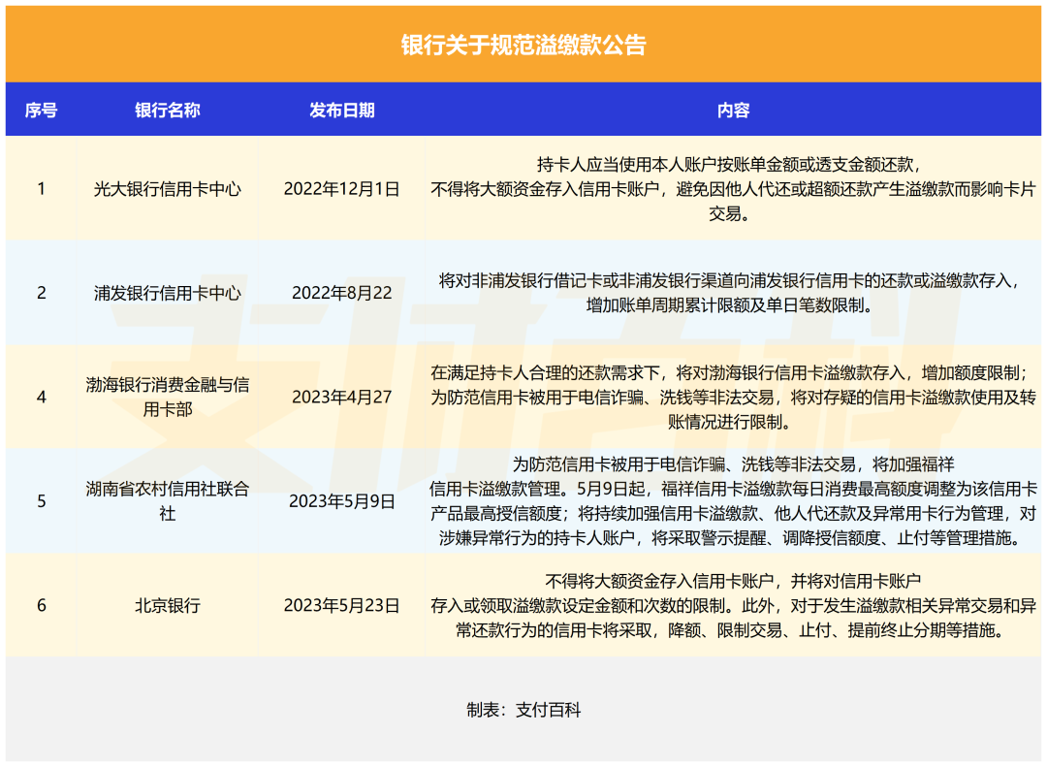Click content text starting 持卡人应当使用本人账户
Screen dimensions: 1047x767
pyautogui.click(x=733, y=189)
